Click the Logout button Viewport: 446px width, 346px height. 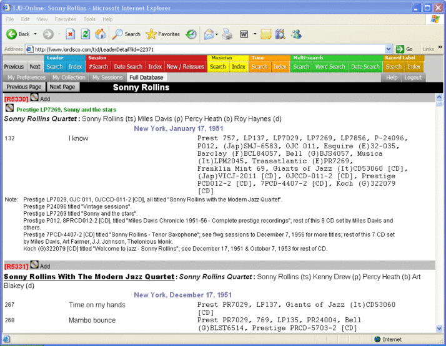pos(413,77)
